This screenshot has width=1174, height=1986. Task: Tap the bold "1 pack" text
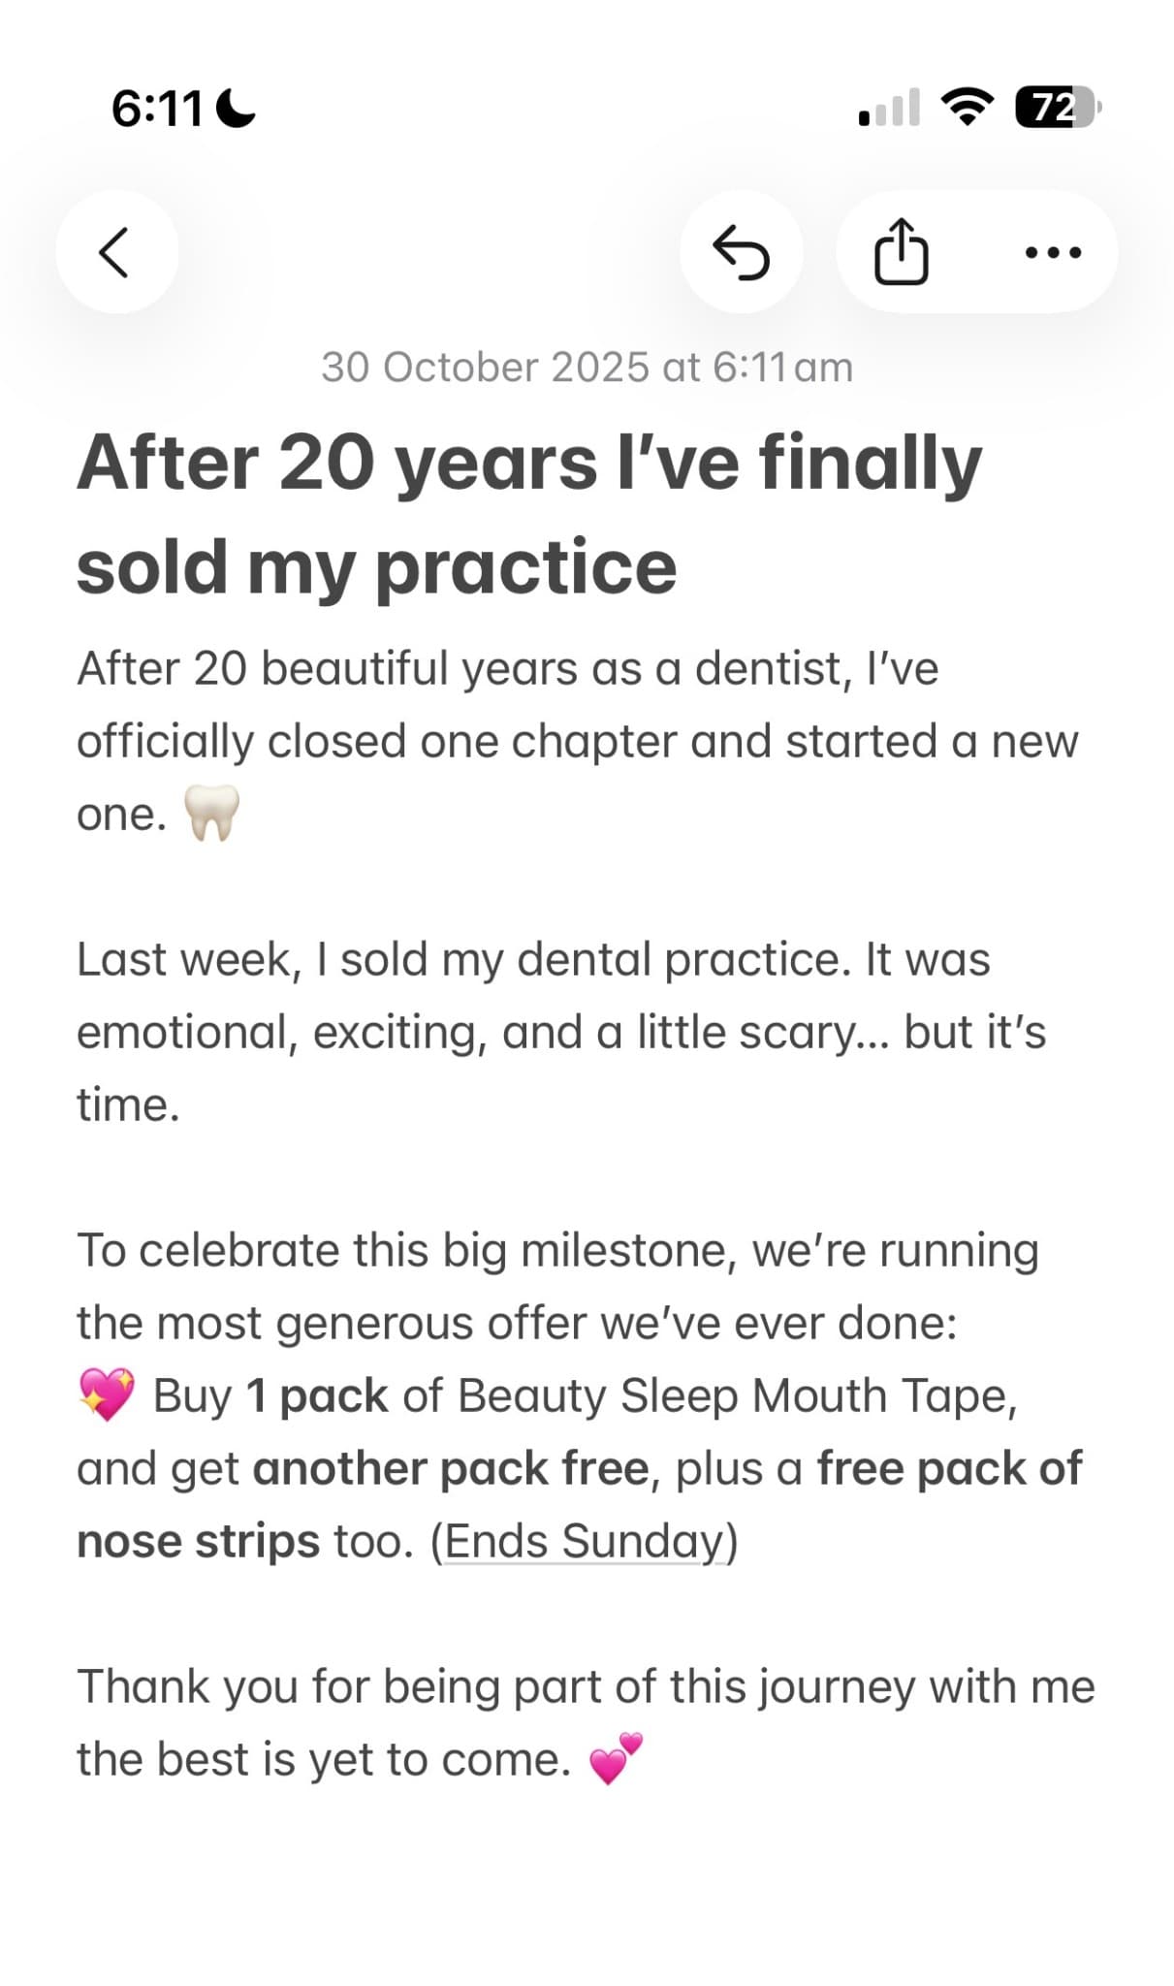(x=317, y=1395)
